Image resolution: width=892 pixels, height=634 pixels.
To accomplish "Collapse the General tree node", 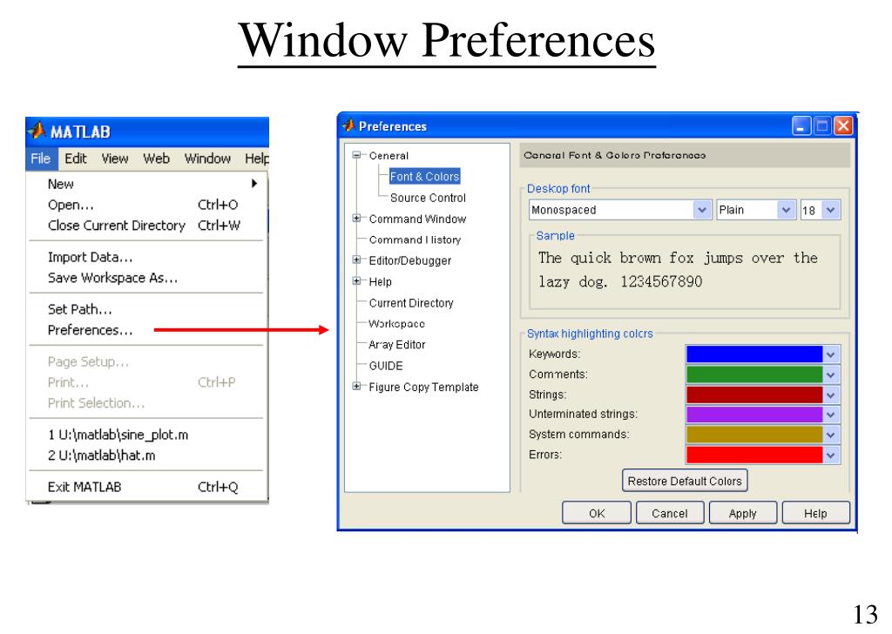I will coord(356,155).
